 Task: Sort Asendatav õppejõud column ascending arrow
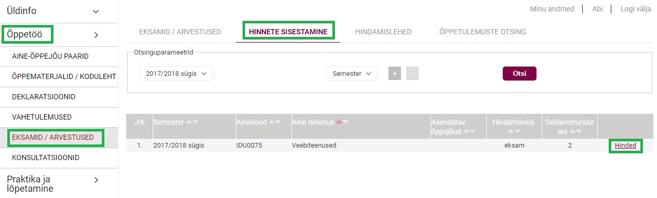[465, 130]
